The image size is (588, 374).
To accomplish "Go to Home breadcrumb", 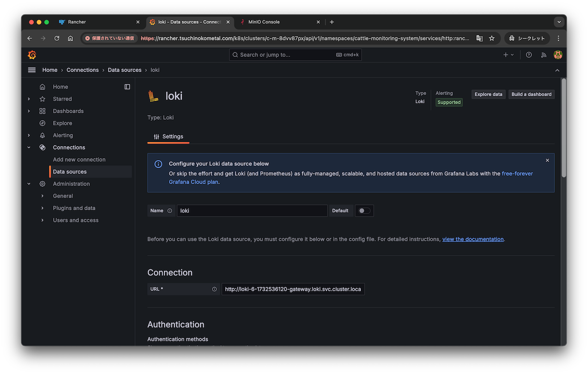I will pyautogui.click(x=50, y=70).
